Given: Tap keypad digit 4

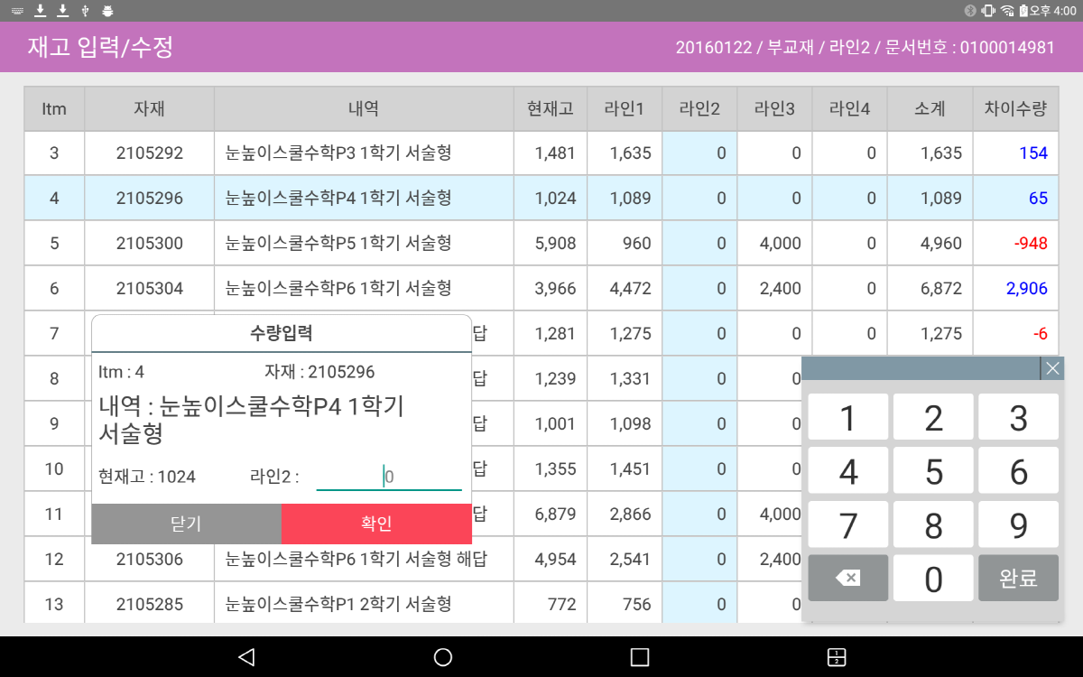Looking at the screenshot, I should coord(847,471).
